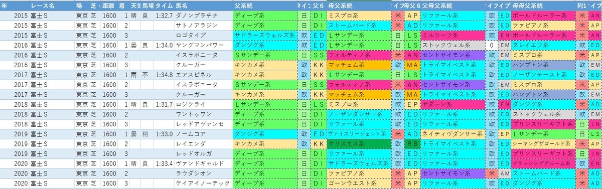The image size is (602, 189).
Task: Select the RB code cell
Action: 412,143
